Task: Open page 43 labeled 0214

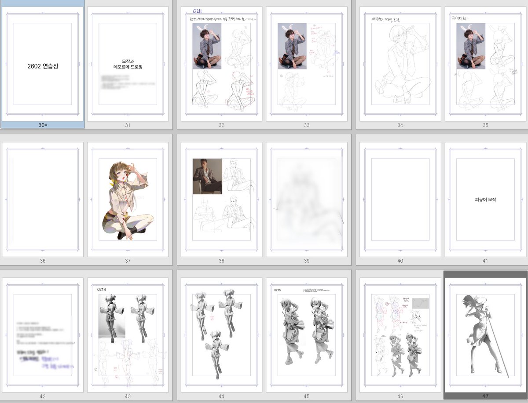Action: [128, 335]
